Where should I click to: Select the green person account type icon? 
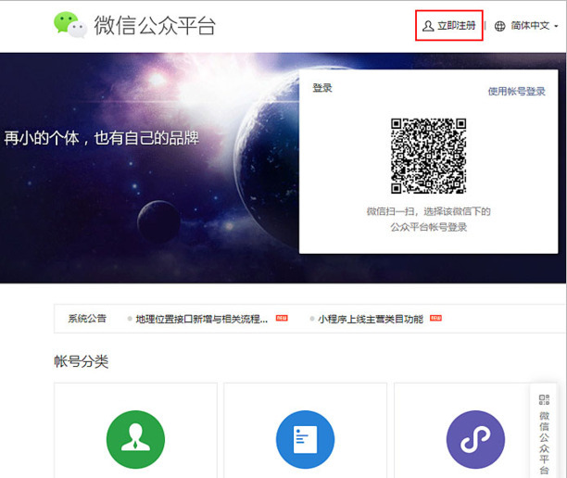[135, 439]
